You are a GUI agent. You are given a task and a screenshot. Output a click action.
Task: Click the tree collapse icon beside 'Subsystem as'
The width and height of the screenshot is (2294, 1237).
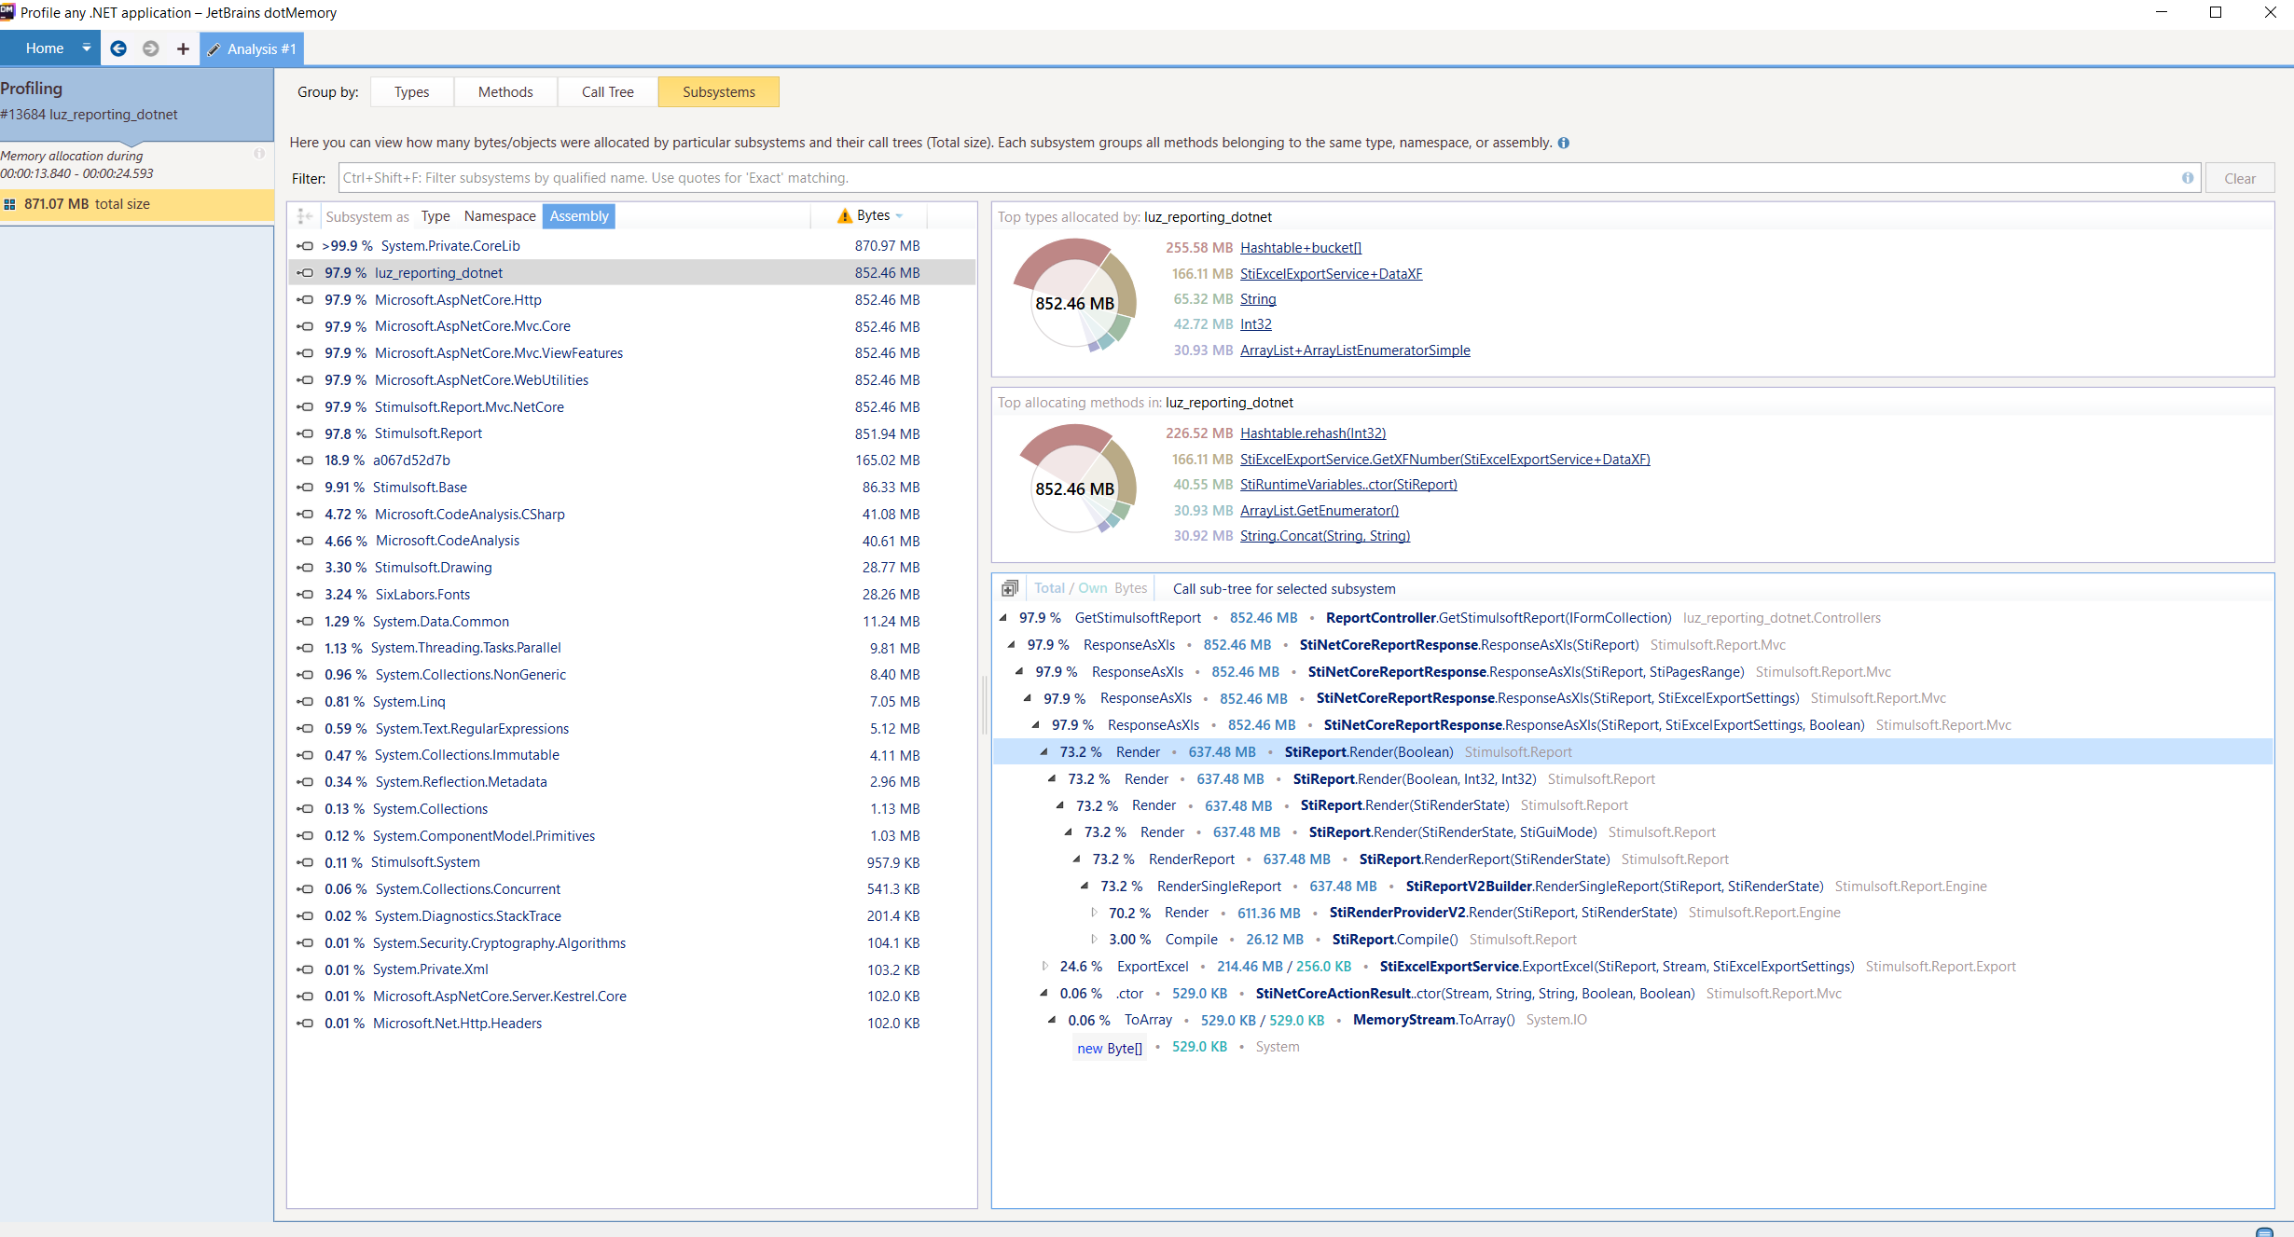pos(304,216)
